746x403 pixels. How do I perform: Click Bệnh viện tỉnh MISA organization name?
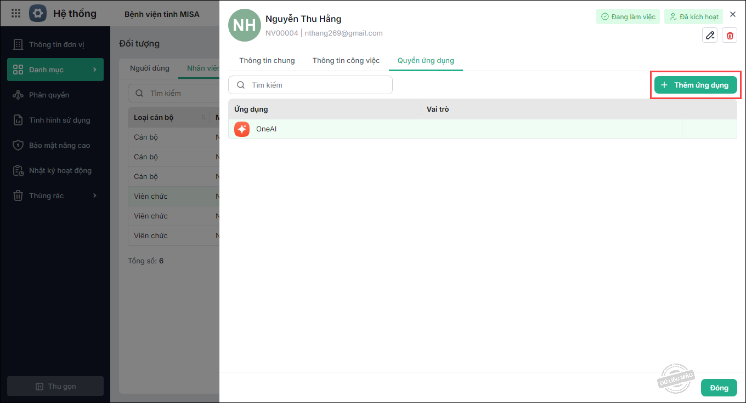[x=162, y=14]
